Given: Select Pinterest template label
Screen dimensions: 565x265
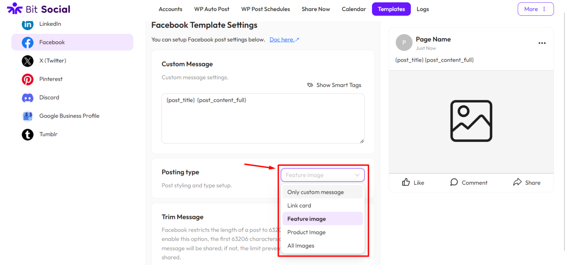Looking at the screenshot, I should 51,79.
